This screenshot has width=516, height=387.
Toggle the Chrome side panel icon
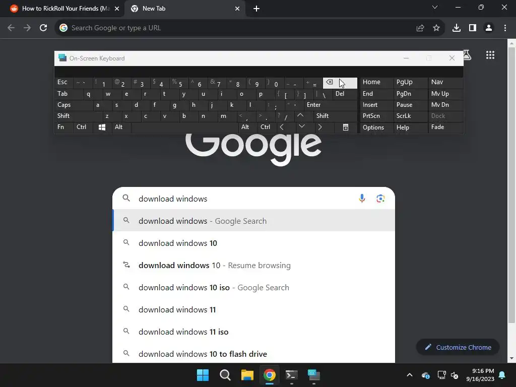(x=473, y=28)
